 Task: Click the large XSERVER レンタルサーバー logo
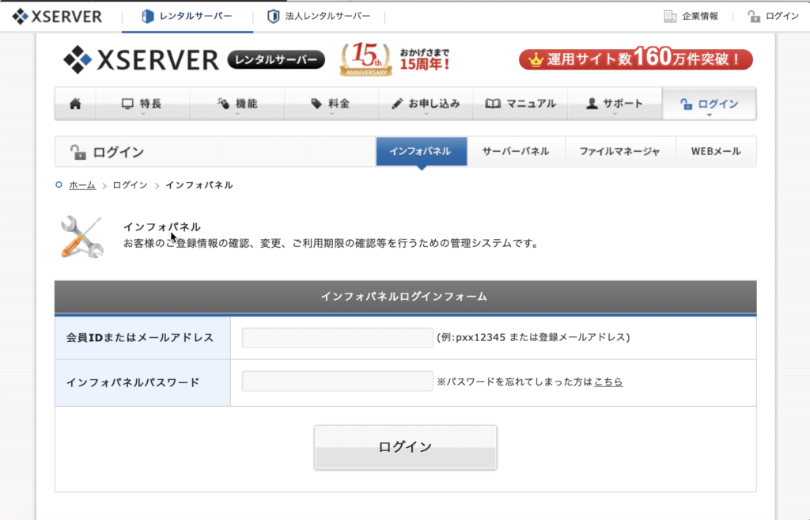coord(193,59)
